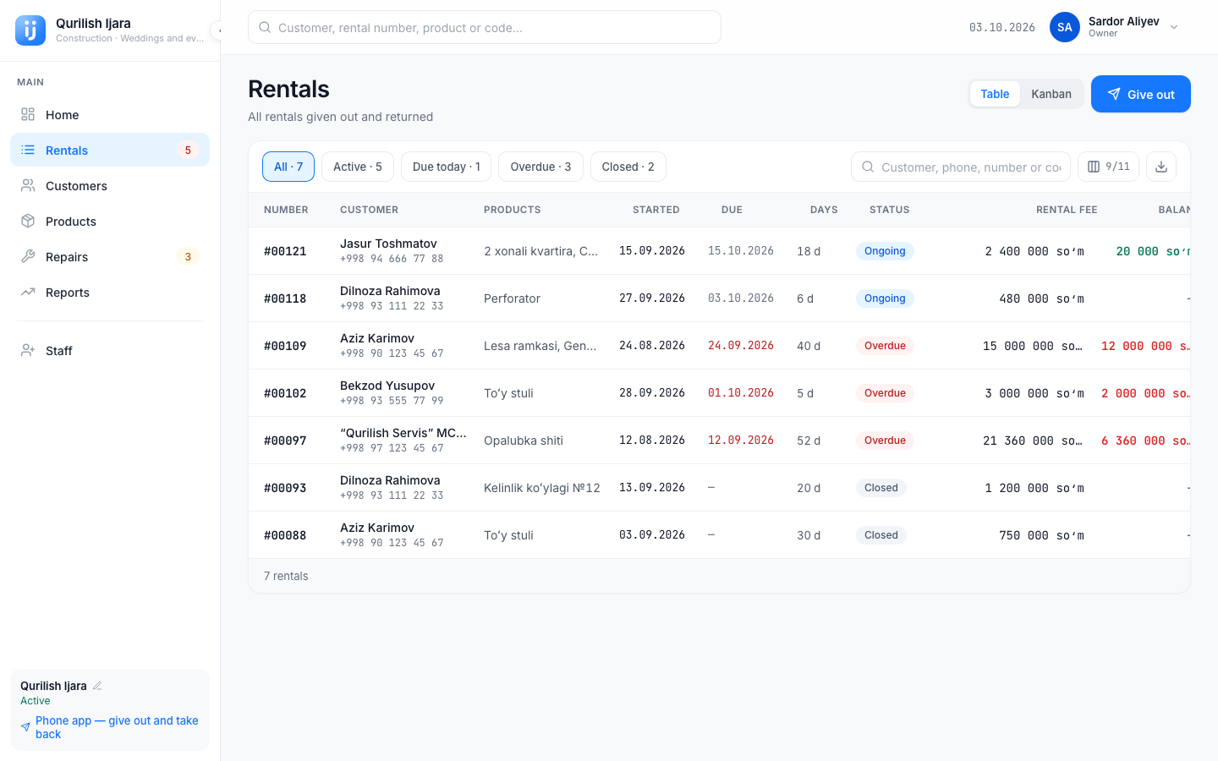This screenshot has width=1218, height=761.
Task: Go to the Products page
Action: [110, 222]
